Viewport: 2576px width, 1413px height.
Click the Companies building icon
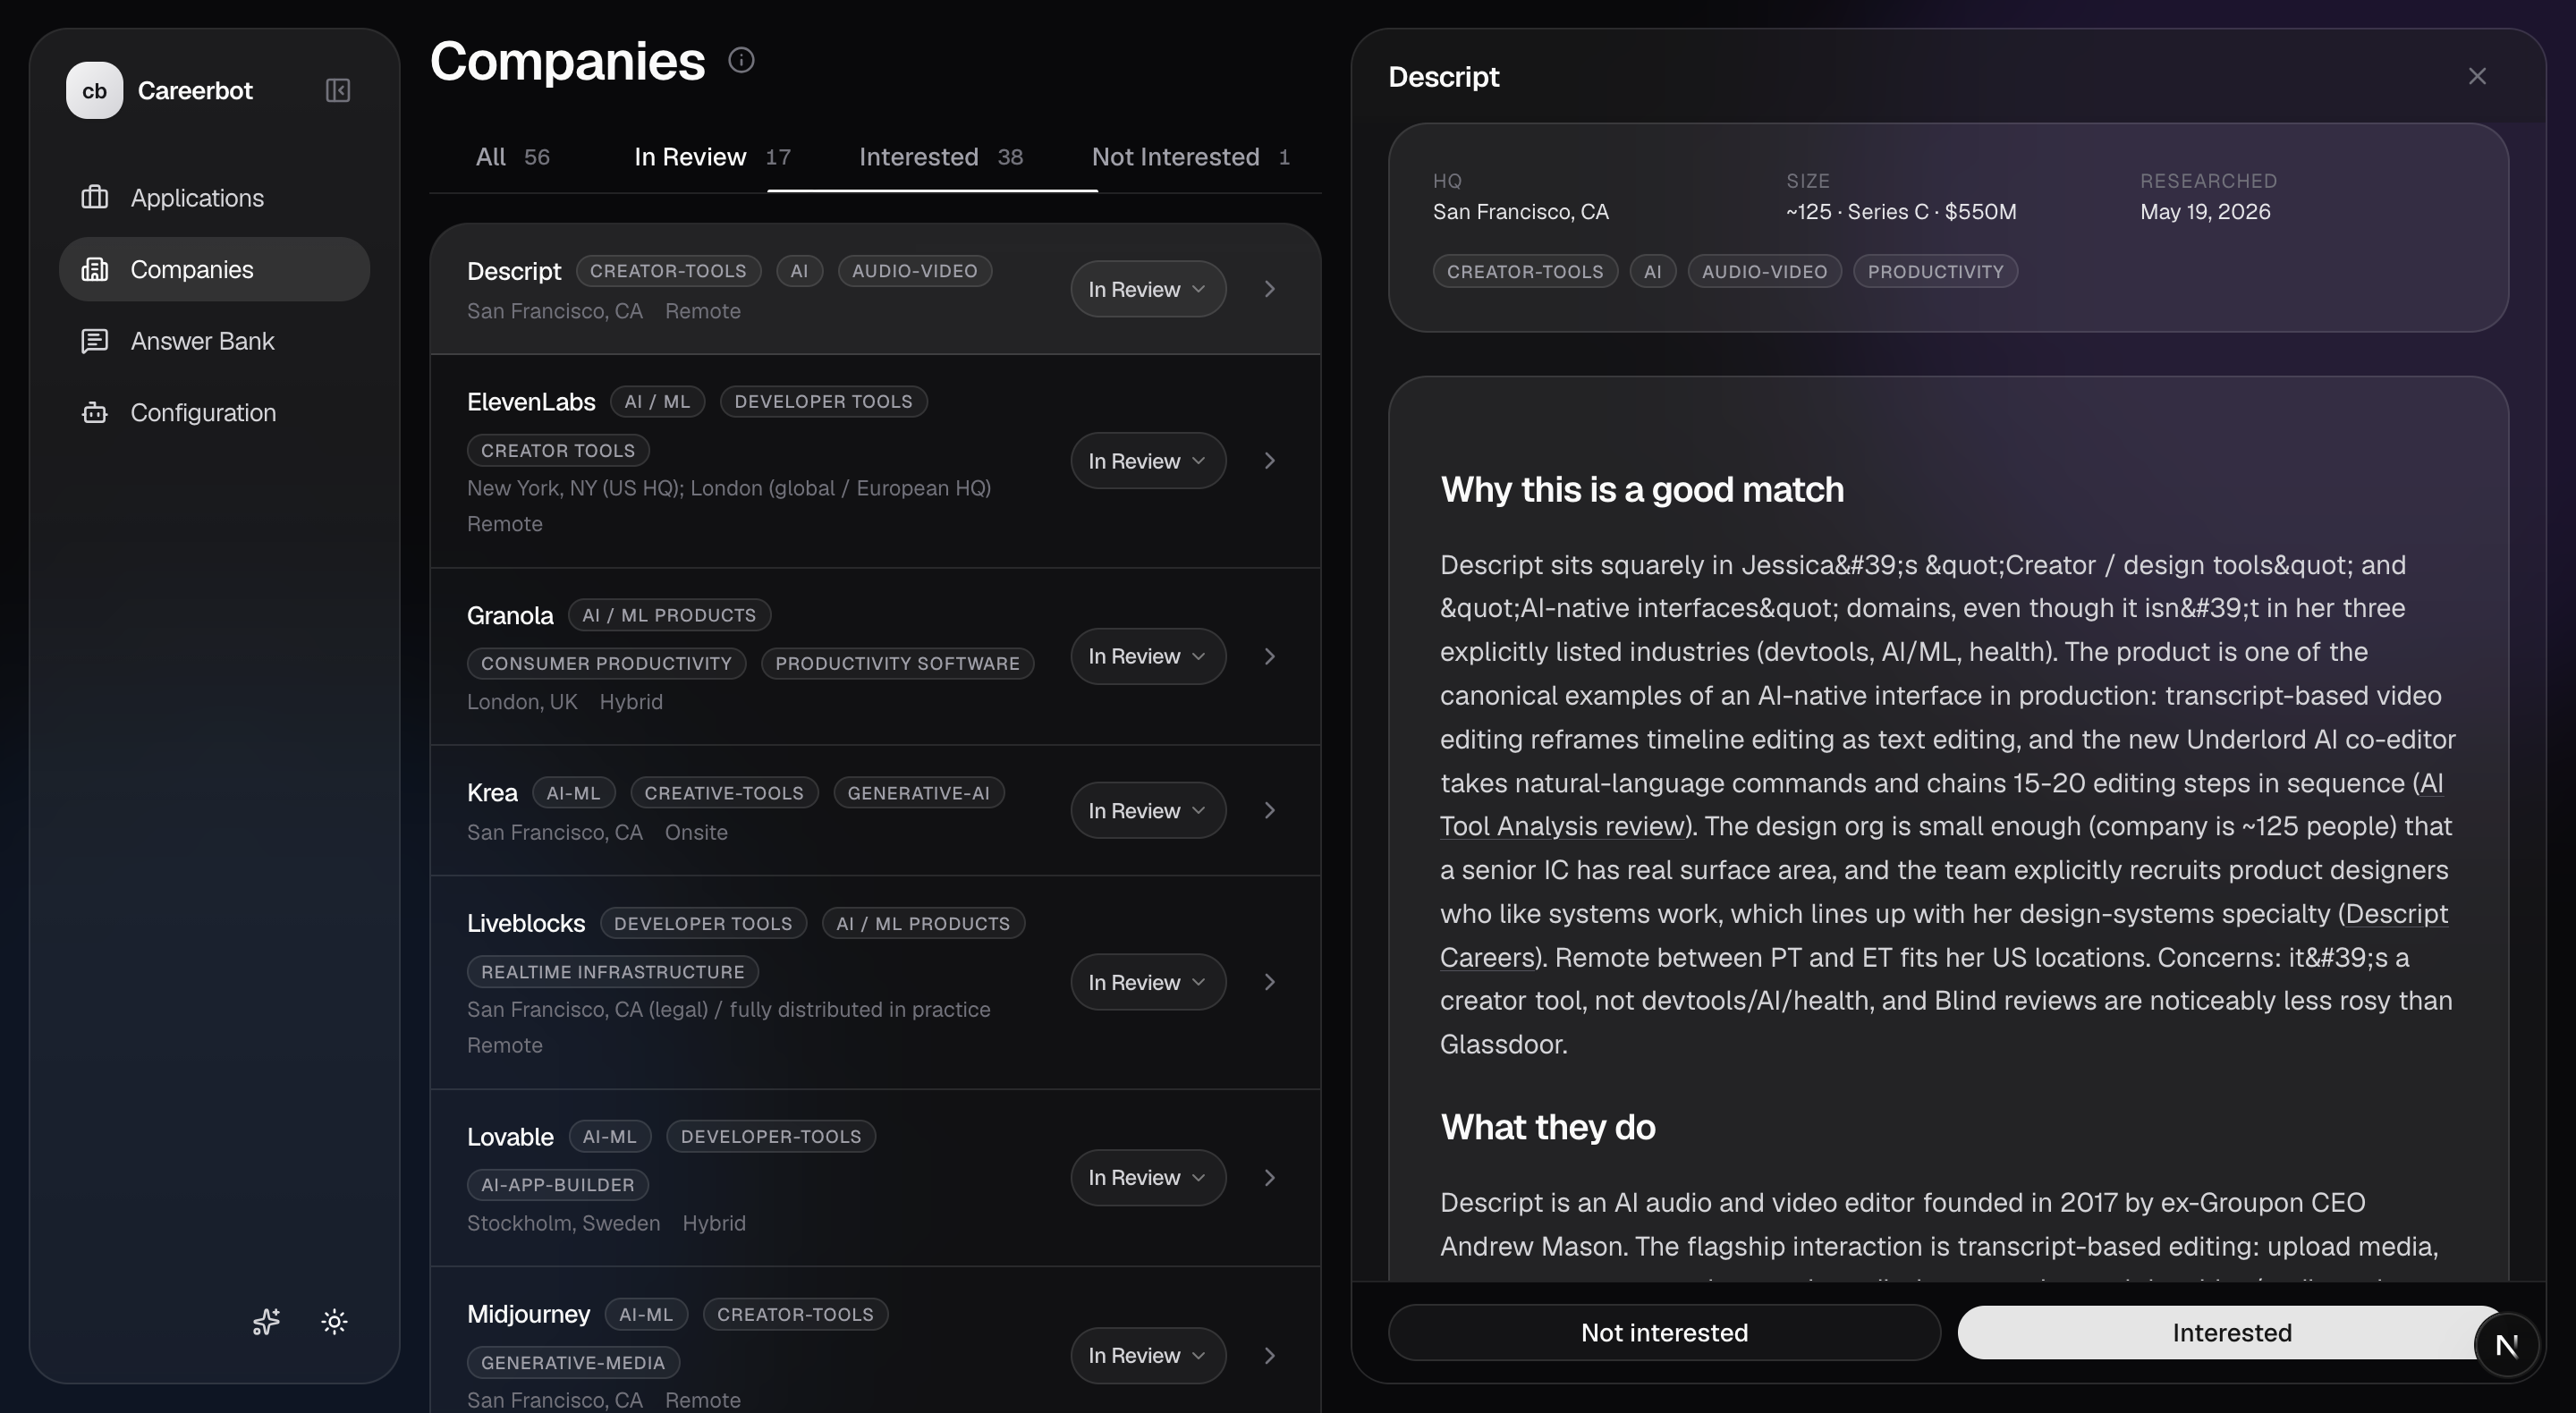95,269
